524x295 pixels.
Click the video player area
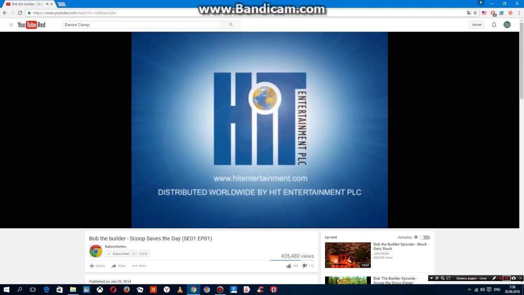click(x=260, y=130)
